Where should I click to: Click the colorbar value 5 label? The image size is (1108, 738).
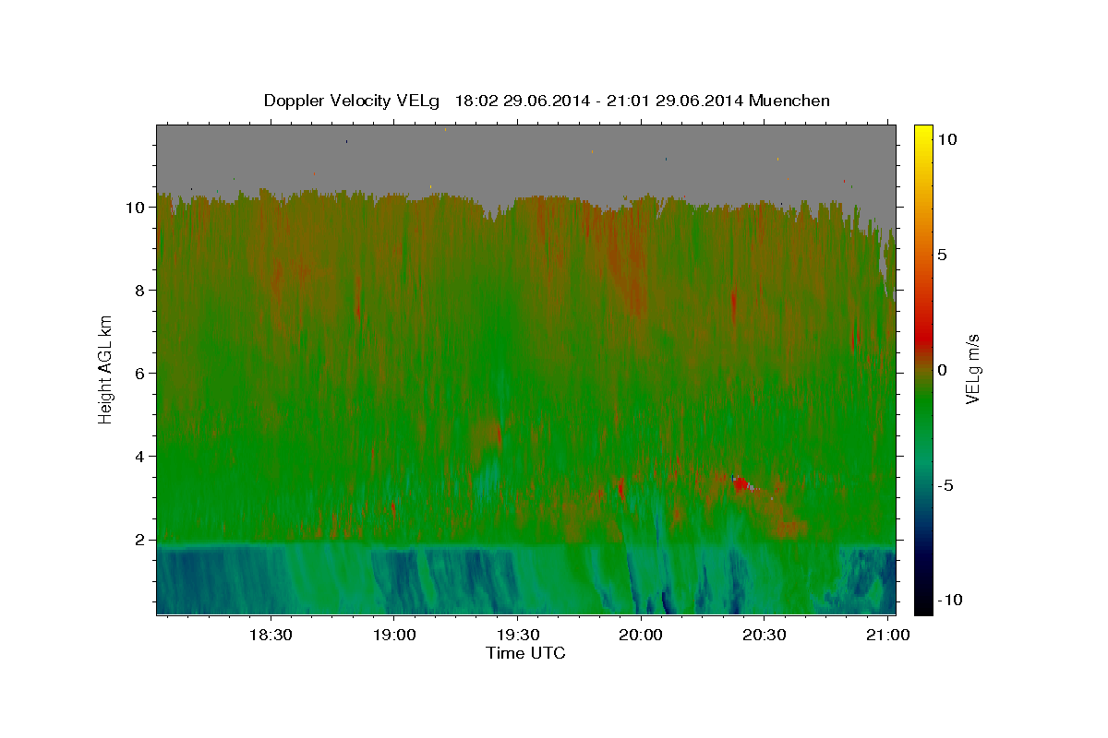[x=942, y=255]
